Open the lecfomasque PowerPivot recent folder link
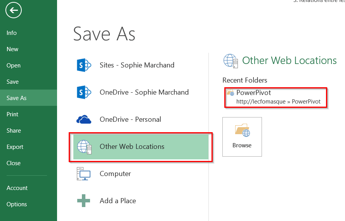The image size is (345, 221). coord(278,101)
